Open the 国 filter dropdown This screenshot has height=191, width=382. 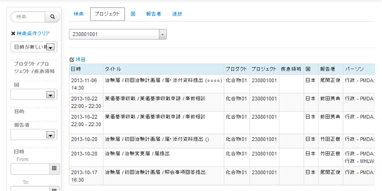(x=50, y=95)
